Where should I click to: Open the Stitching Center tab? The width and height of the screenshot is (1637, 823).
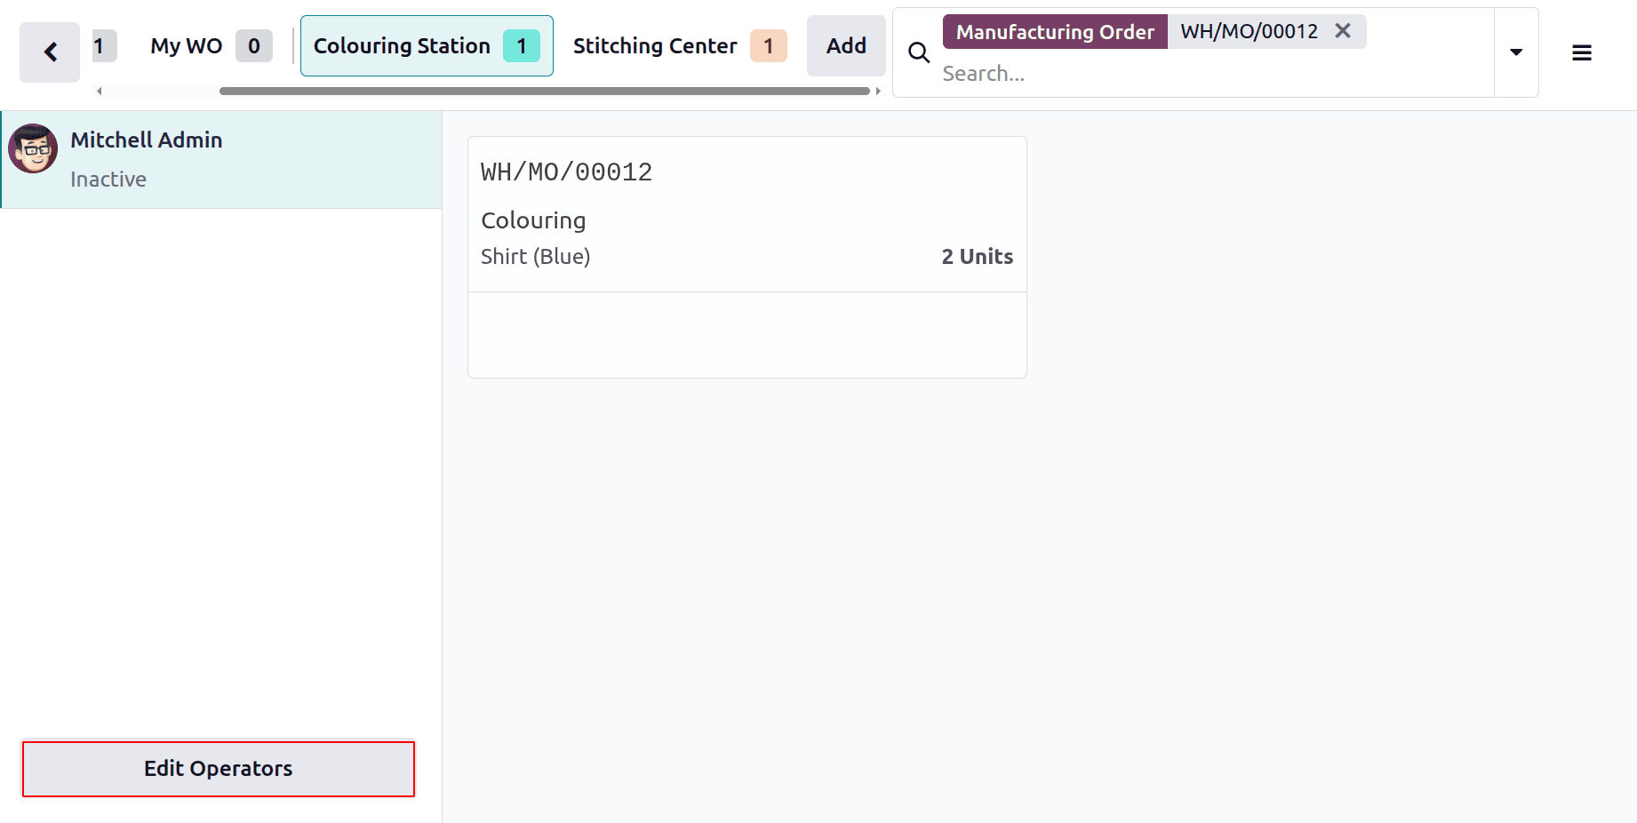680,45
